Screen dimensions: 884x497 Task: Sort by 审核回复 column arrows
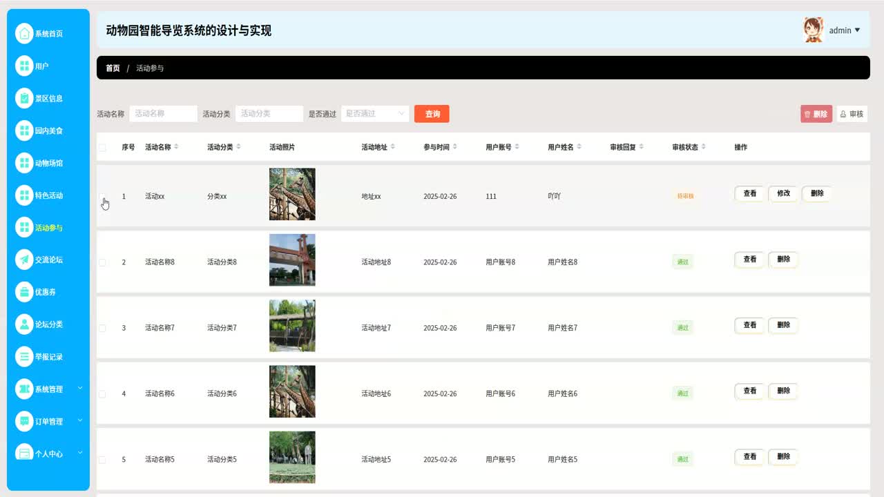(x=641, y=147)
